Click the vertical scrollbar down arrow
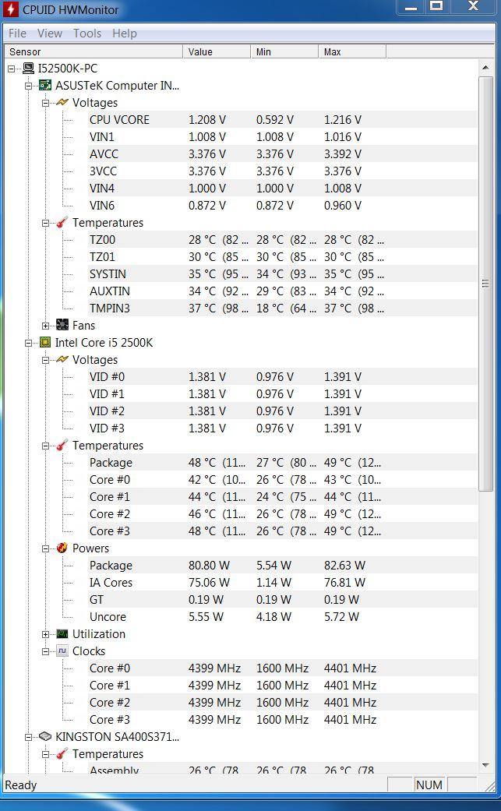Image resolution: width=501 pixels, height=811 pixels. (x=485, y=766)
